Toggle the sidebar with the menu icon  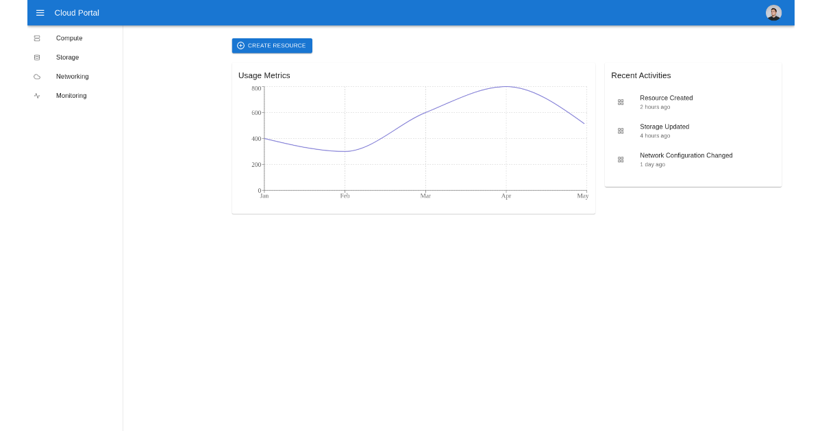[40, 12]
